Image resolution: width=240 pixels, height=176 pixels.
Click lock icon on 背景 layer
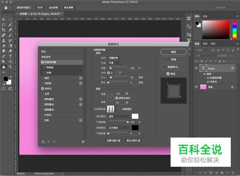click(x=232, y=87)
